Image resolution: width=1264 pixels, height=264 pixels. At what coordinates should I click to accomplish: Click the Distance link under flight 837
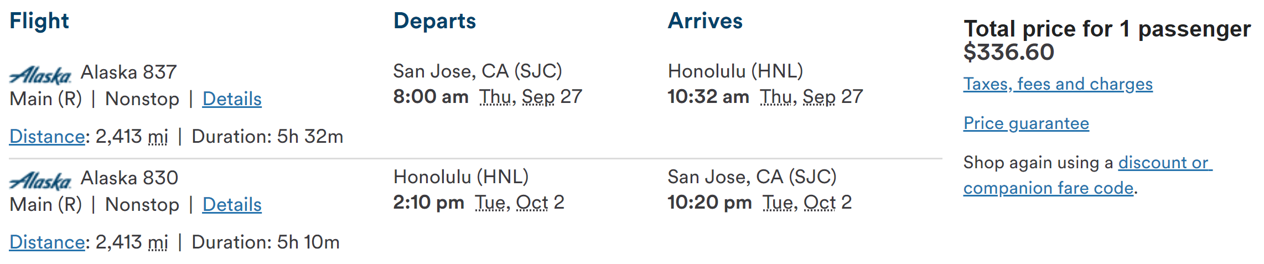click(x=46, y=137)
